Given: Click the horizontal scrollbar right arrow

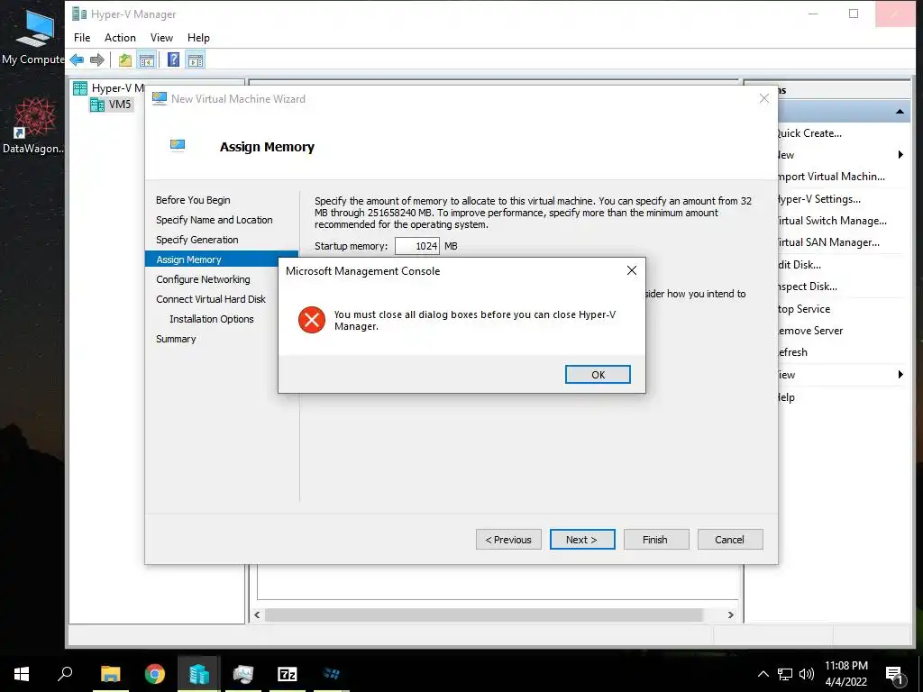Looking at the screenshot, I should [x=730, y=615].
